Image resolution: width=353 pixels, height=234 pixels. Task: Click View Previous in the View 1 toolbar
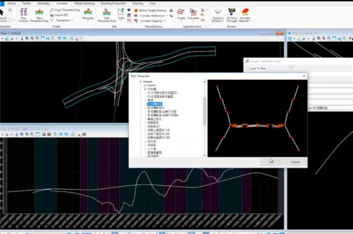tap(59, 39)
